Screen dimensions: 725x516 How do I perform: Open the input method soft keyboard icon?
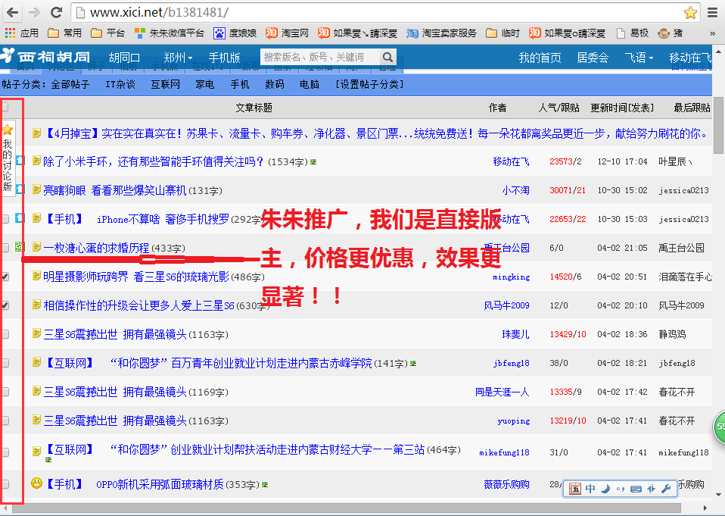[636, 489]
